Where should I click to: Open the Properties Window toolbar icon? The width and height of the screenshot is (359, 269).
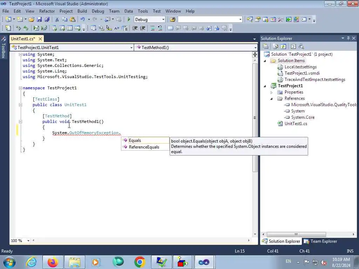coord(258,20)
